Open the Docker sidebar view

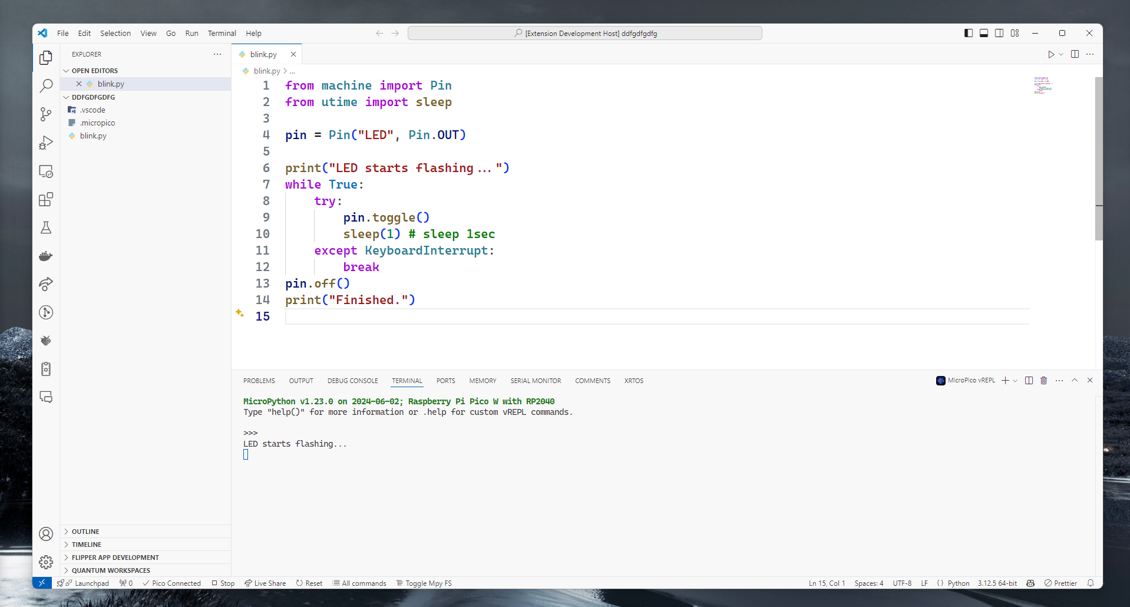(46, 256)
